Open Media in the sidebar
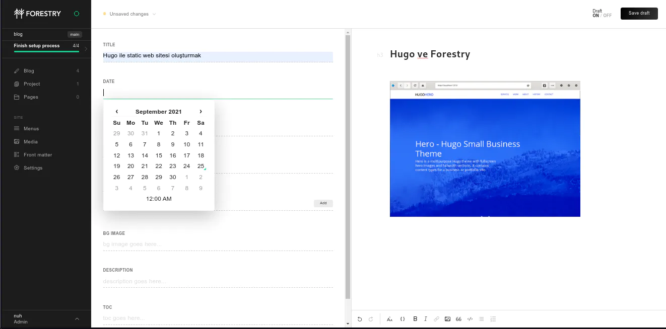666x329 pixels. [31, 142]
